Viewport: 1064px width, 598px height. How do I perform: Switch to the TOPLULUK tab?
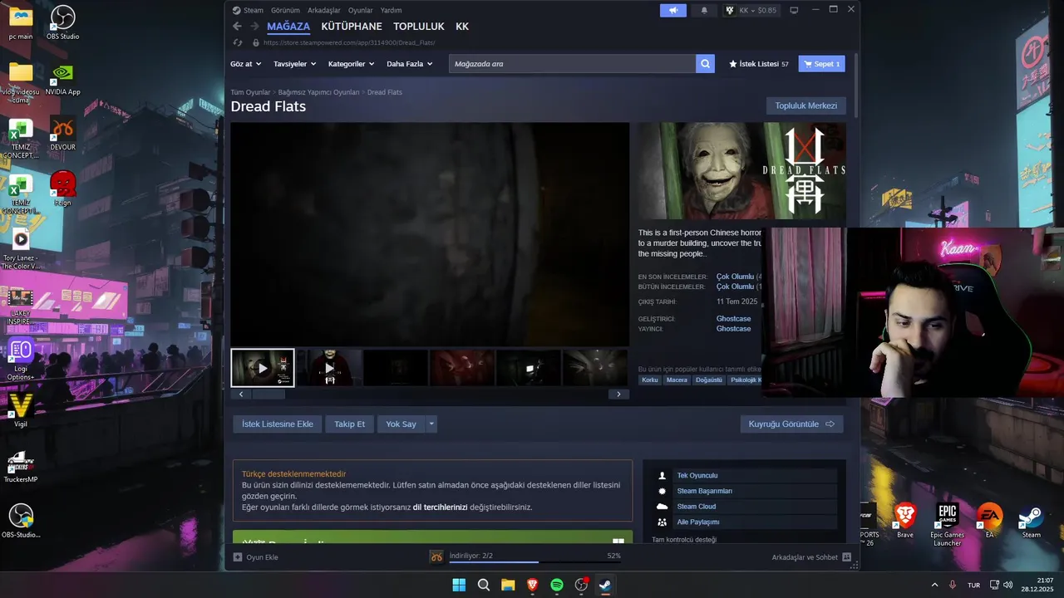pyautogui.click(x=419, y=27)
